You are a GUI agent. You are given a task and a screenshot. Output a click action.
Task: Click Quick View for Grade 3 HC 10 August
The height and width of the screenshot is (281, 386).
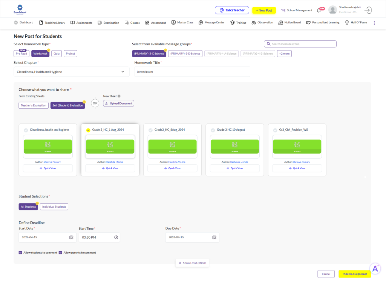coord(234,168)
